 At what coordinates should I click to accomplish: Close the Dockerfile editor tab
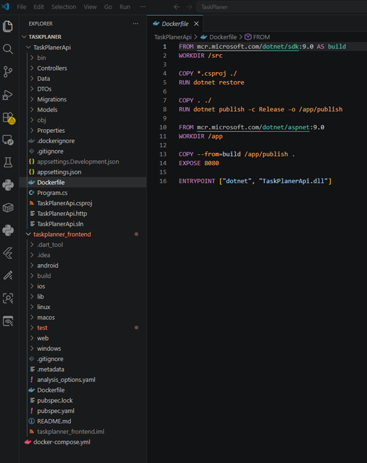[196, 24]
